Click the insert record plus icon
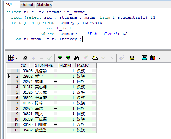 pos(33,58)
